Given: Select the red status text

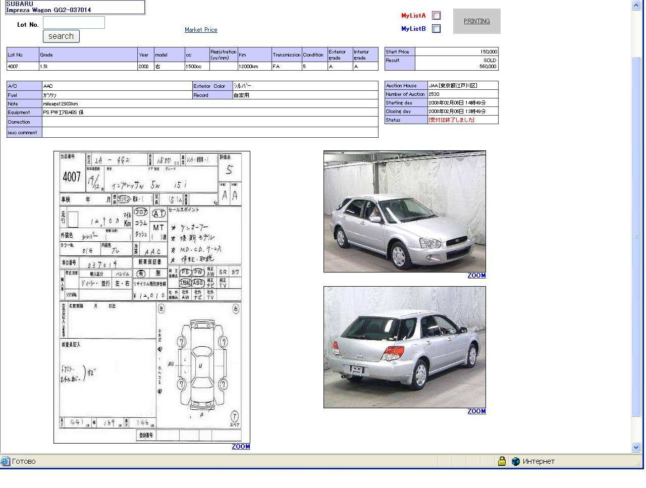Looking at the screenshot, I should pyautogui.click(x=451, y=120).
